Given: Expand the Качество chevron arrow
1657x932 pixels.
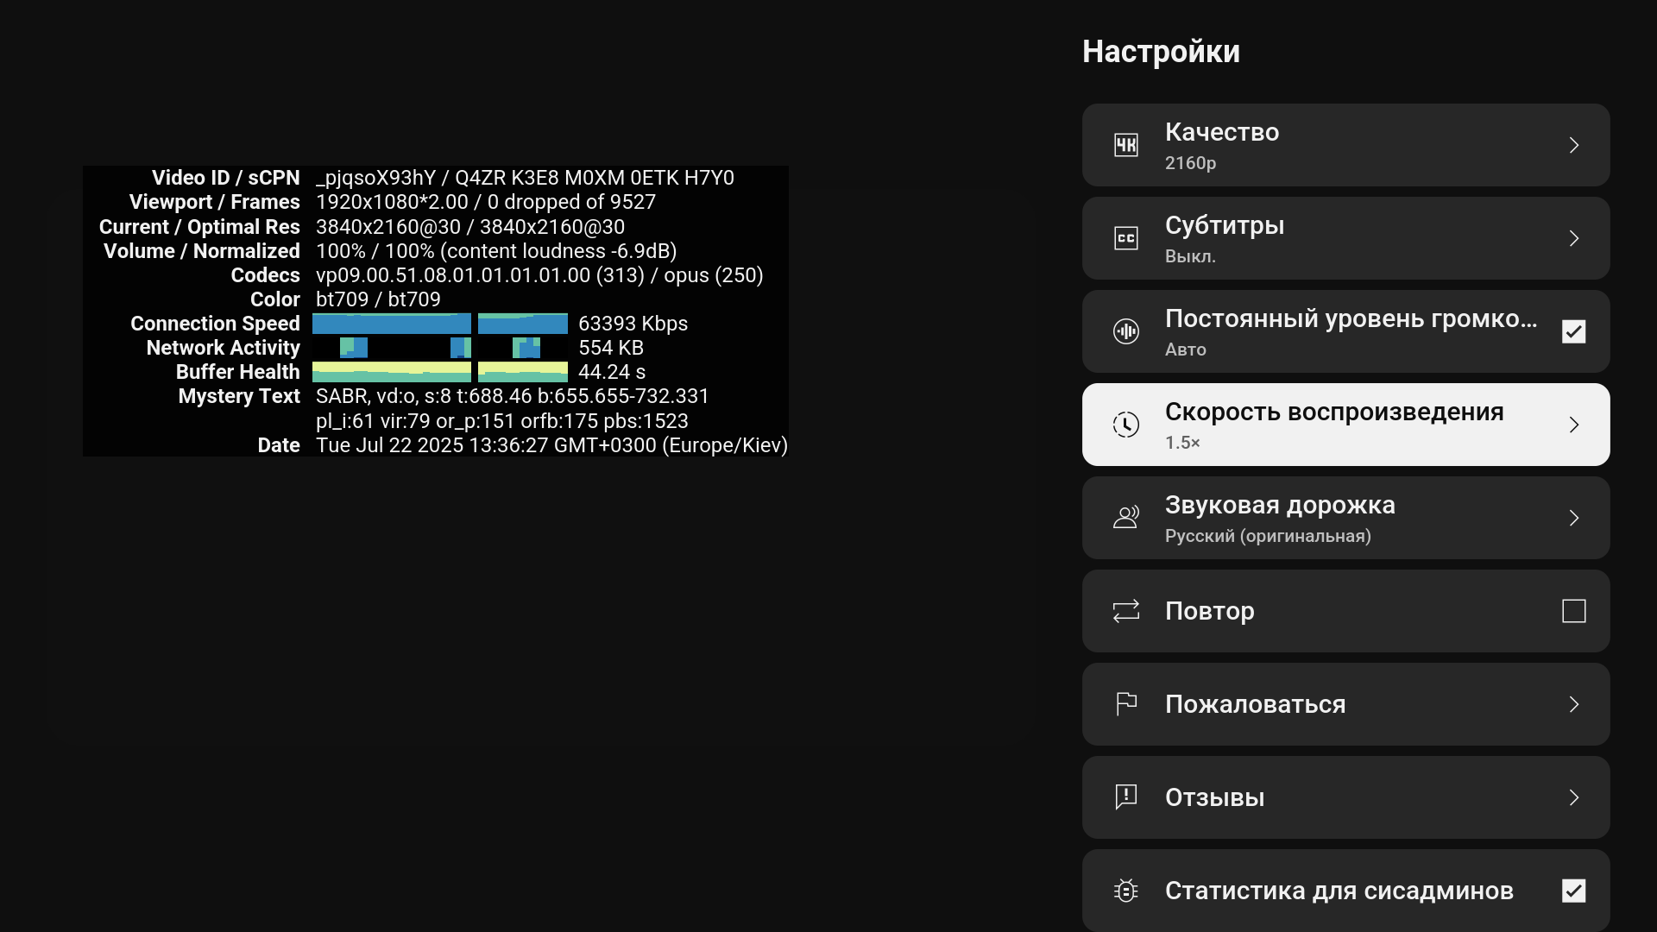Looking at the screenshot, I should 1573,145.
